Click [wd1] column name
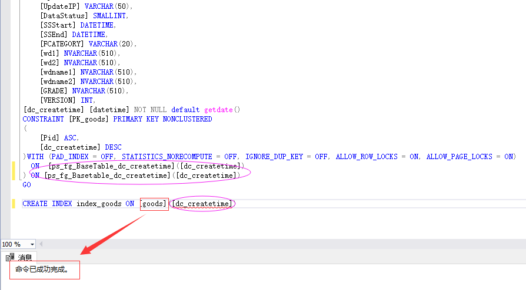 pos(49,53)
